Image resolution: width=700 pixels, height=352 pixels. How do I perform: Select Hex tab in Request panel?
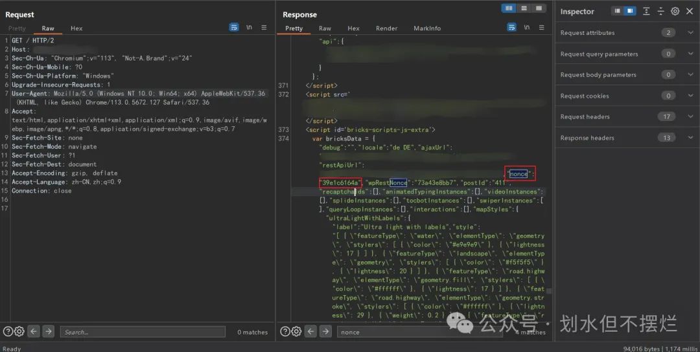pyautogui.click(x=76, y=28)
